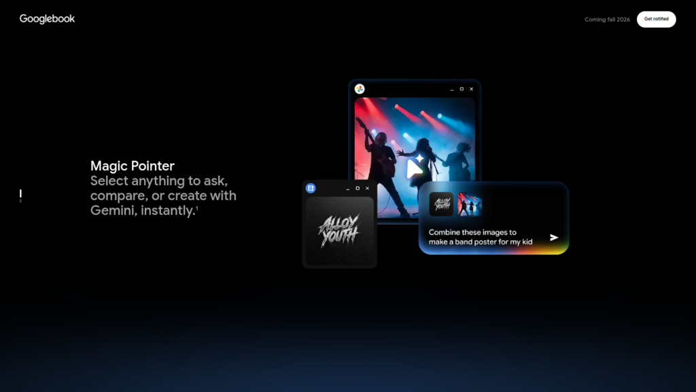Click the footnote 1 superscript after instantly
Image resolution: width=696 pixels, height=392 pixels.
click(197, 208)
